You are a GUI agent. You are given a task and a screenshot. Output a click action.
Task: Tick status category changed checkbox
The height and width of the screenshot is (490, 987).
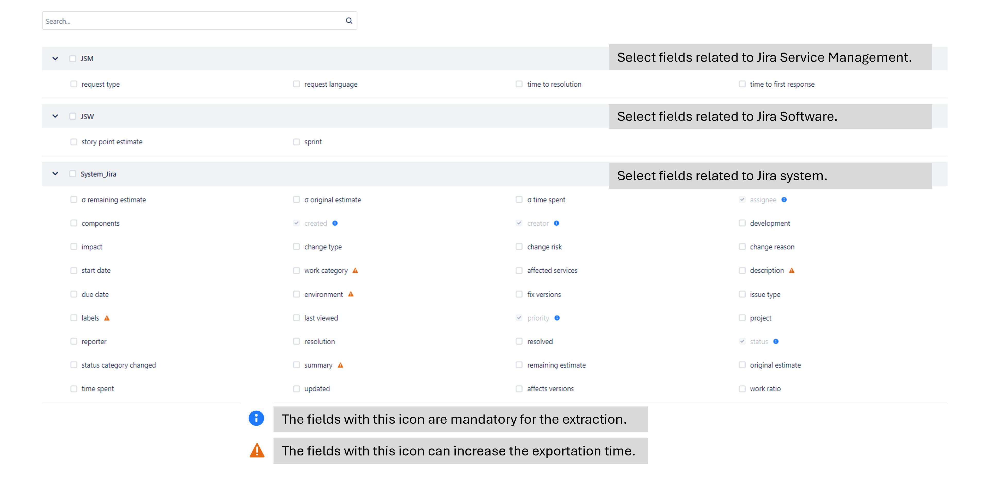[74, 365]
